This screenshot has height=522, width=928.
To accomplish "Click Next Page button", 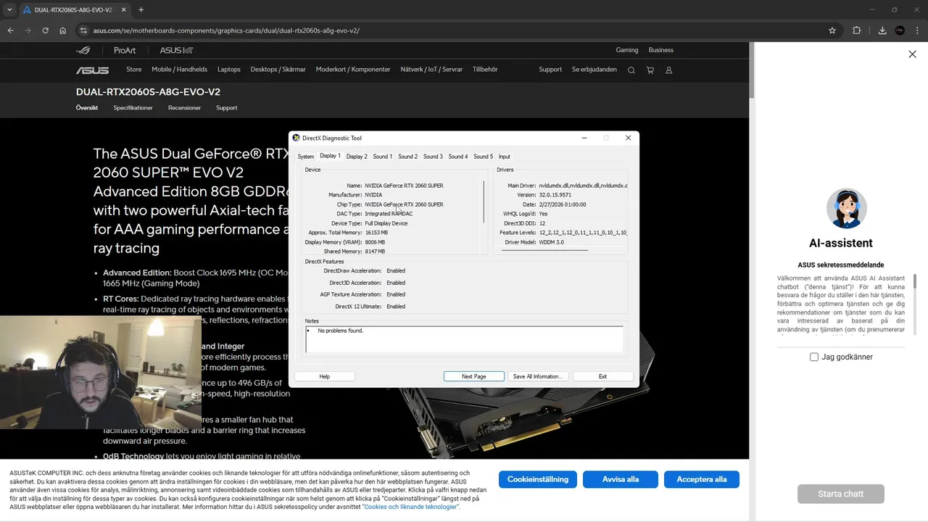I will (x=474, y=376).
